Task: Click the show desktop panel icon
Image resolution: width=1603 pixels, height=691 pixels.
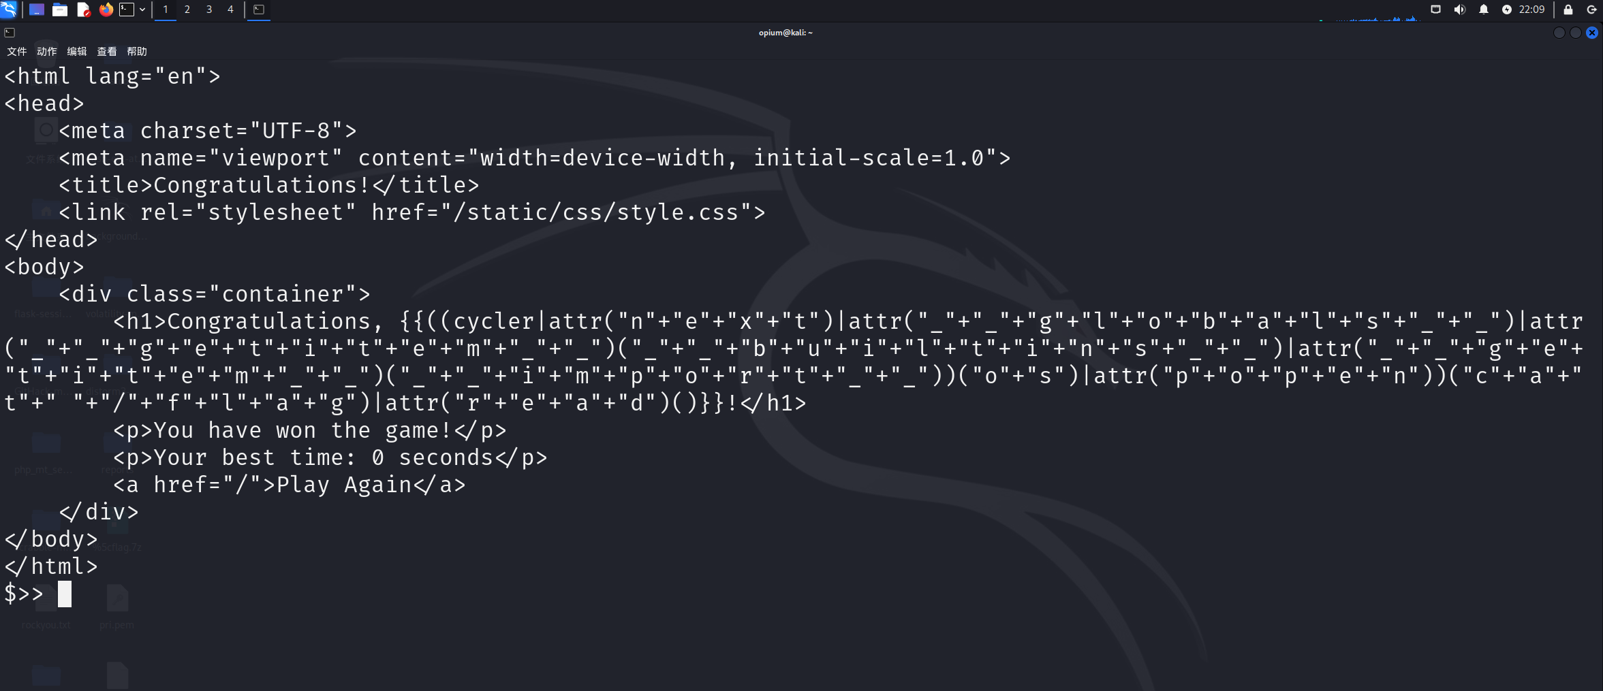Action: [x=37, y=10]
